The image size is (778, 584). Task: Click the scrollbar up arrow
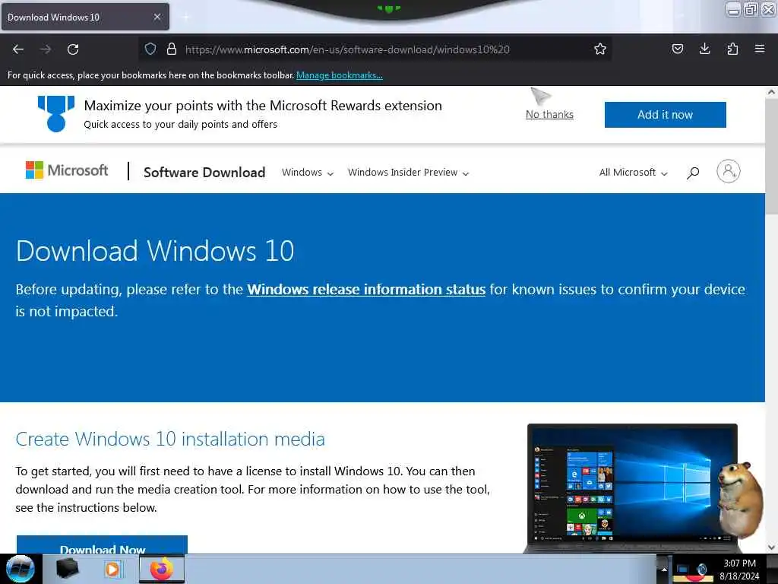click(x=771, y=92)
